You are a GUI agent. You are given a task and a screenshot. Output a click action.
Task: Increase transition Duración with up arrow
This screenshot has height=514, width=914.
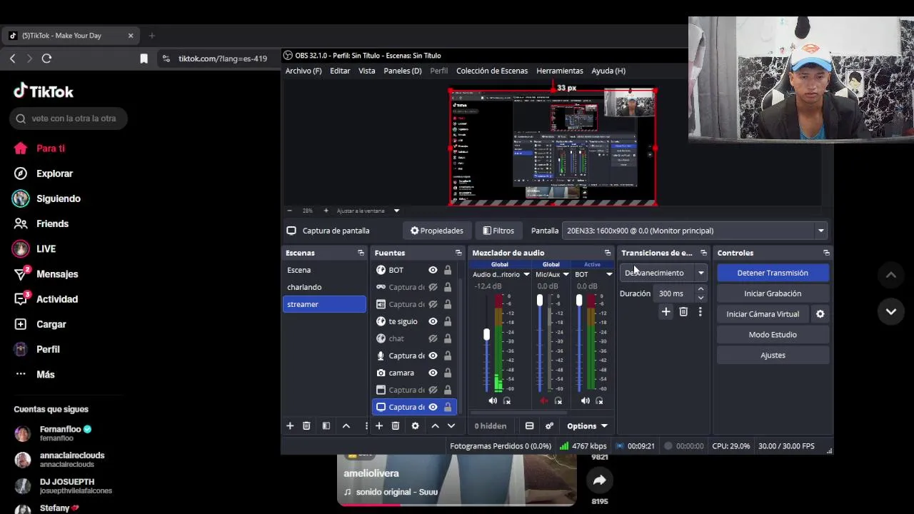coord(700,289)
